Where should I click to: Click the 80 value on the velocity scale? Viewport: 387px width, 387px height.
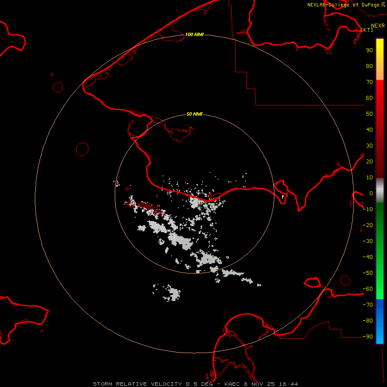(369, 66)
